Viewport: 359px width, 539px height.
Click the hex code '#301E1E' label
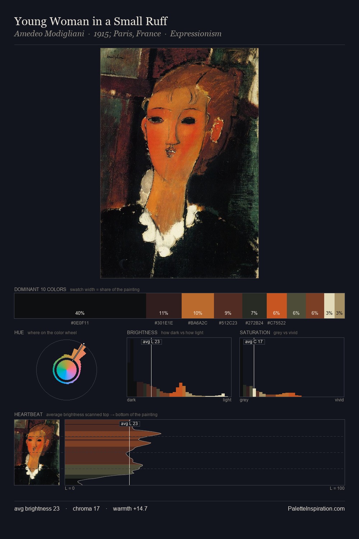coord(164,323)
